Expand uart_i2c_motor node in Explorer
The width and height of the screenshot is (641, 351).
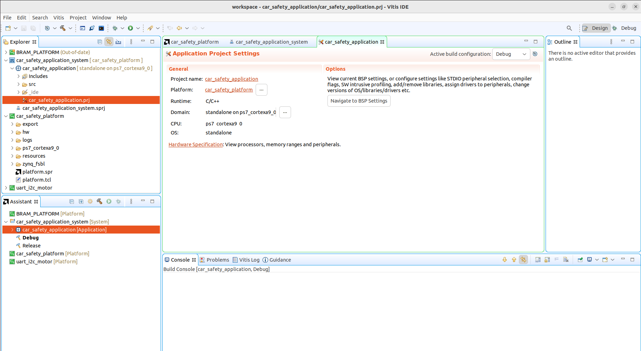pos(6,188)
